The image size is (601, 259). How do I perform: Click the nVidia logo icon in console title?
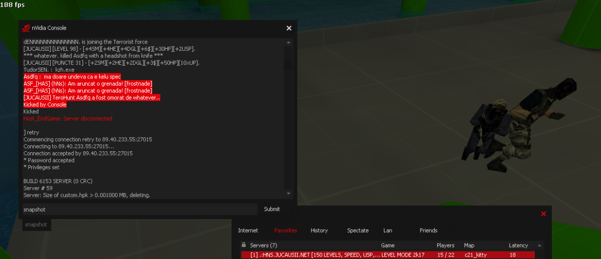26,28
